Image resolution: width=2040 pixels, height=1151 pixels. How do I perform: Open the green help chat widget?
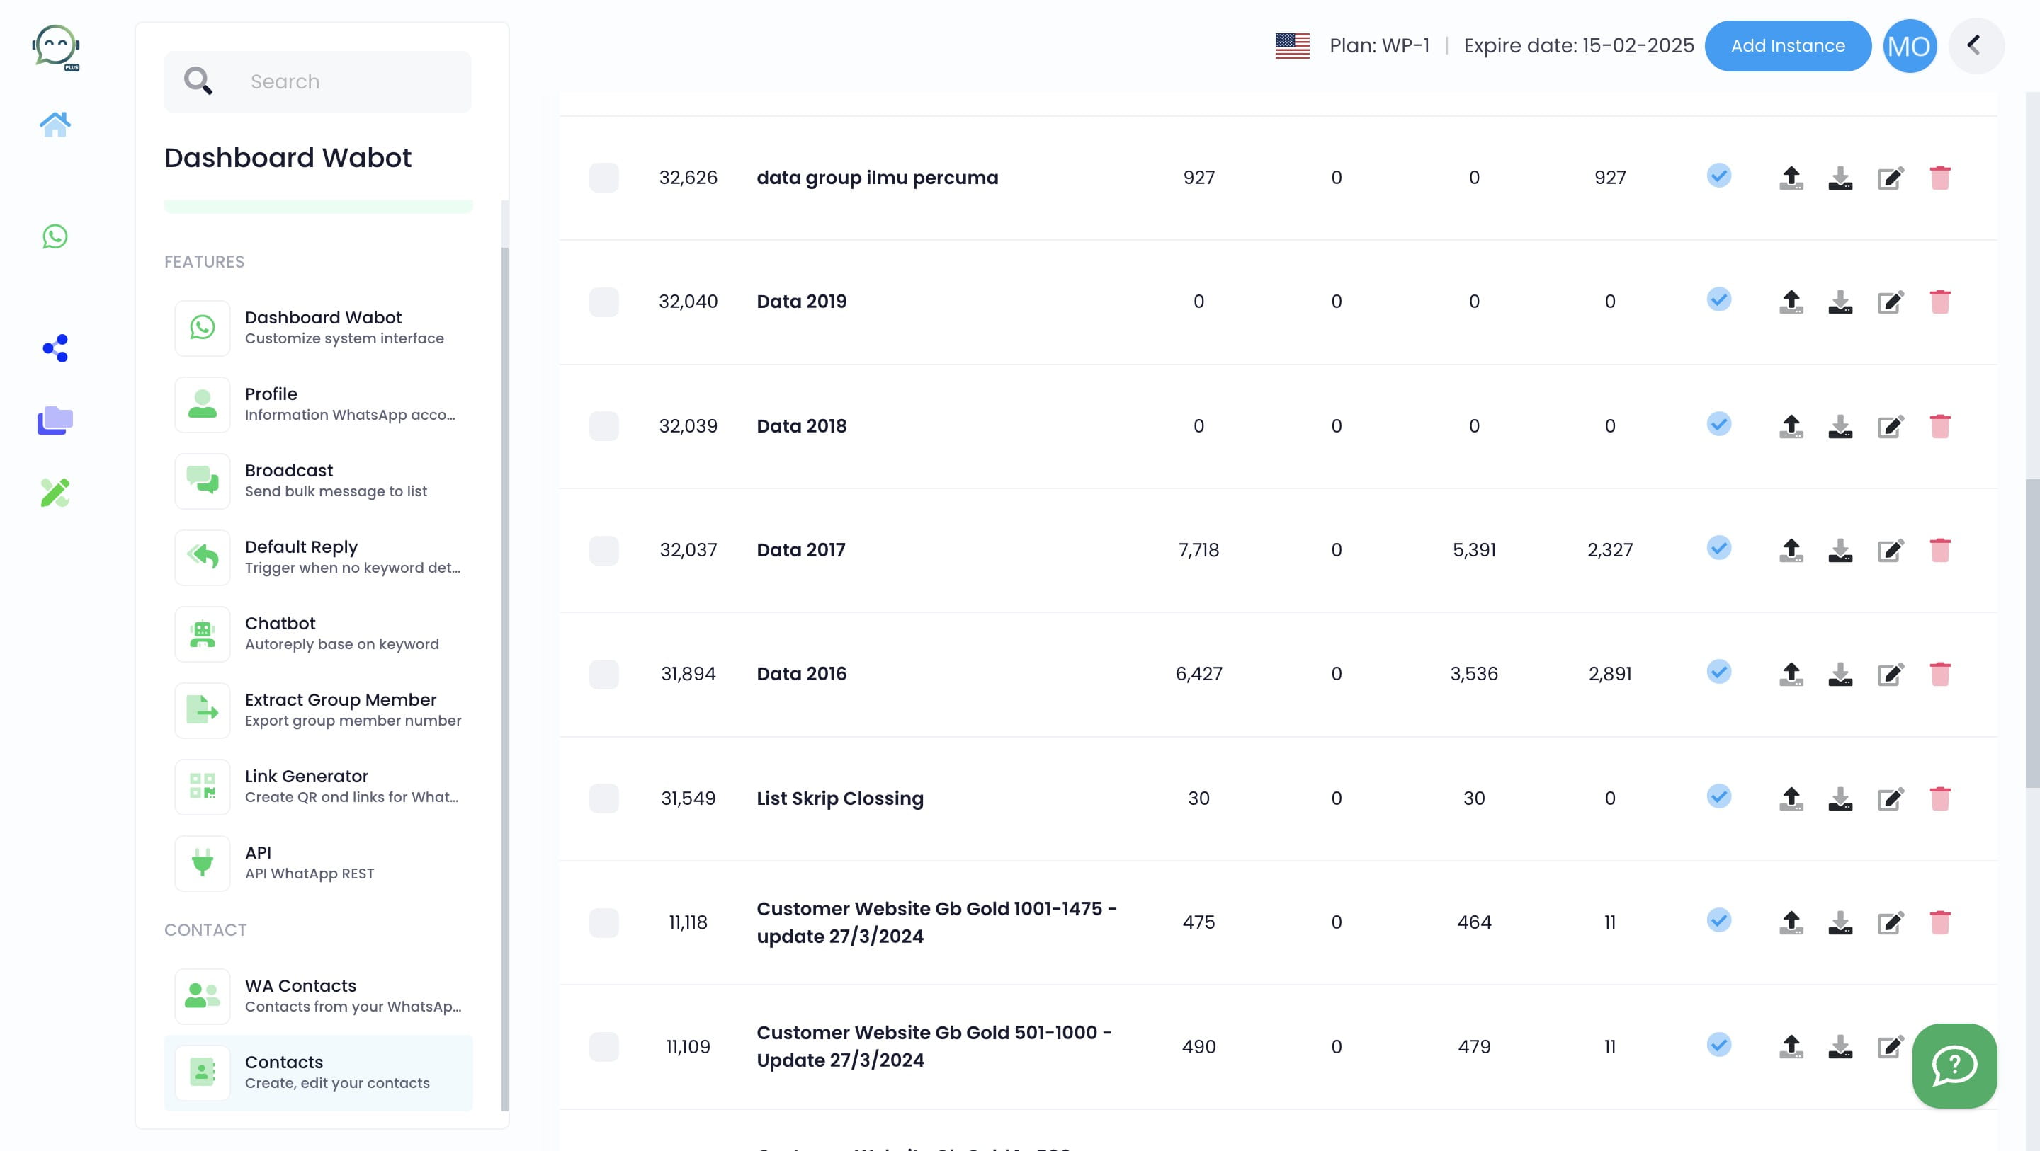click(x=1954, y=1065)
